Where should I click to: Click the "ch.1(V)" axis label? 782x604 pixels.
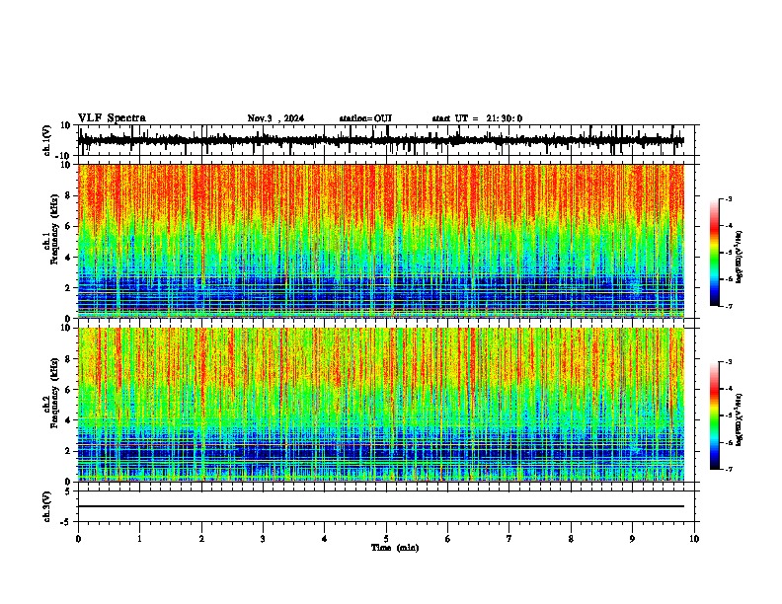(x=47, y=140)
